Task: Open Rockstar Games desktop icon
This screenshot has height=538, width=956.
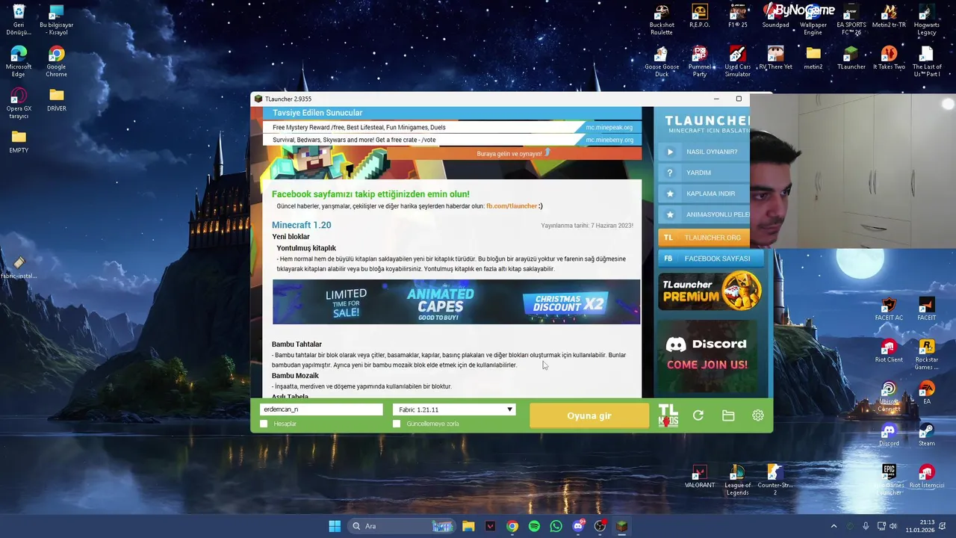Action: pyautogui.click(x=926, y=355)
